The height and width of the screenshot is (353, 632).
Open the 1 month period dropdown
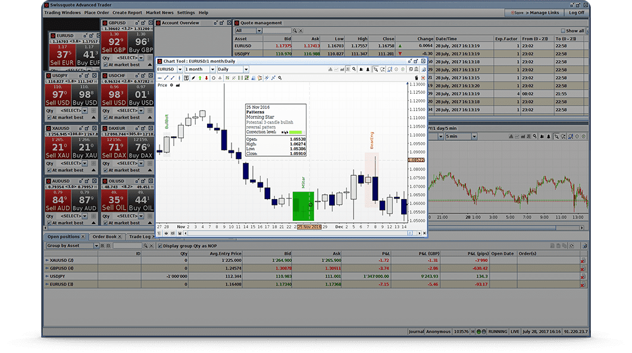pos(212,69)
